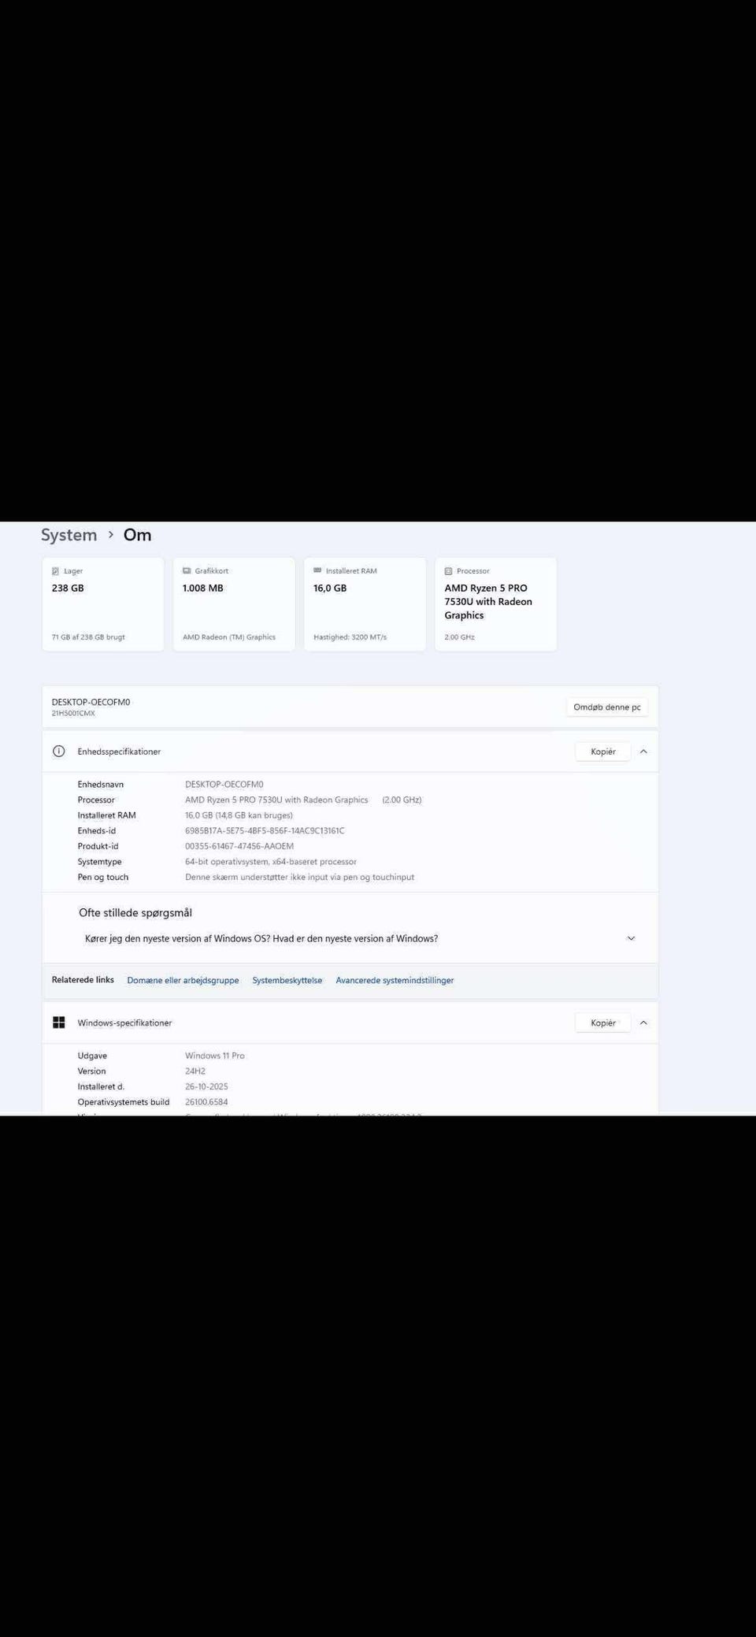Click the Windows logo icon in Windows-specifikationer
This screenshot has height=1637, width=756.
tap(59, 1023)
